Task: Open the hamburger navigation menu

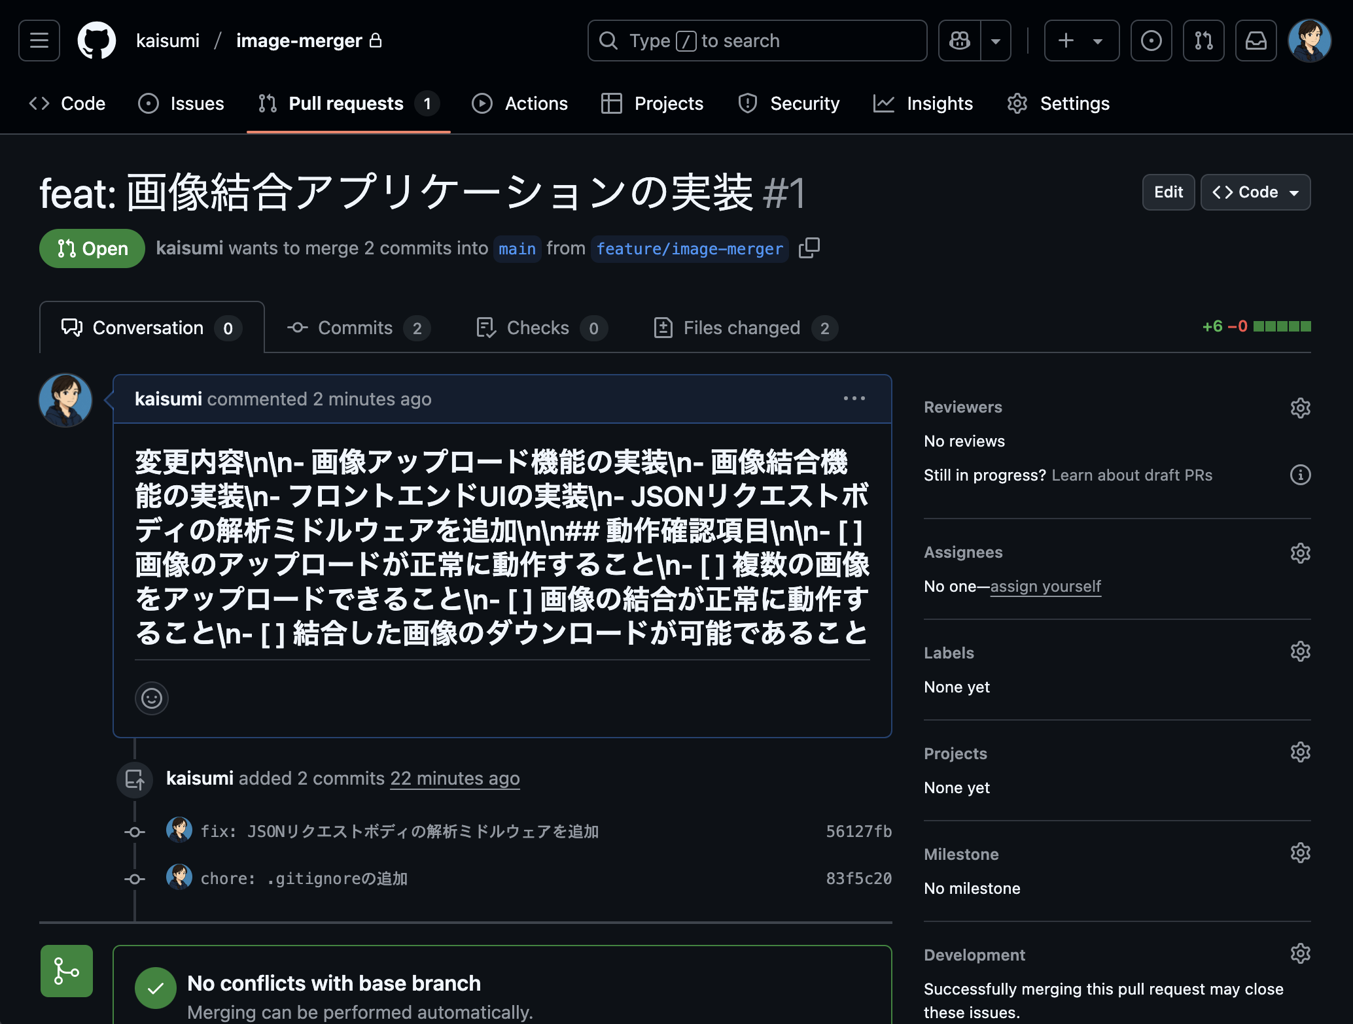Action: (x=39, y=41)
